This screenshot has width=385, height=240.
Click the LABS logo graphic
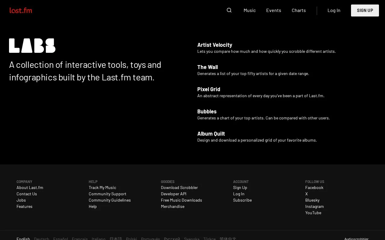coord(32,46)
